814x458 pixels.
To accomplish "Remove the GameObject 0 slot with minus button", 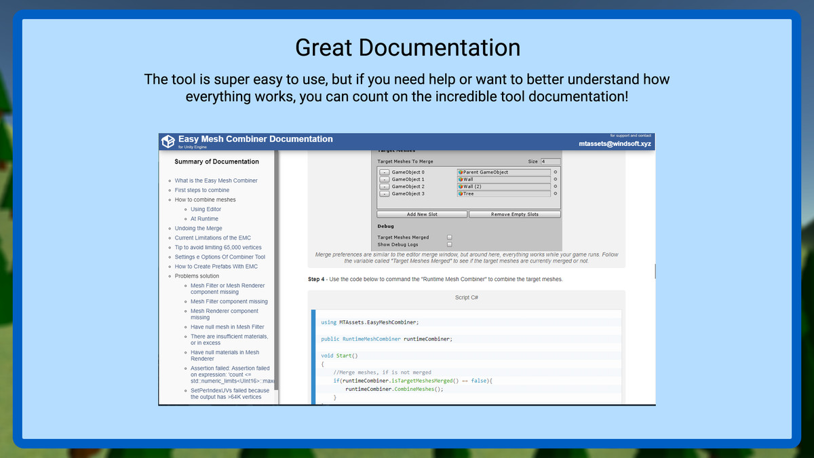I will point(384,172).
